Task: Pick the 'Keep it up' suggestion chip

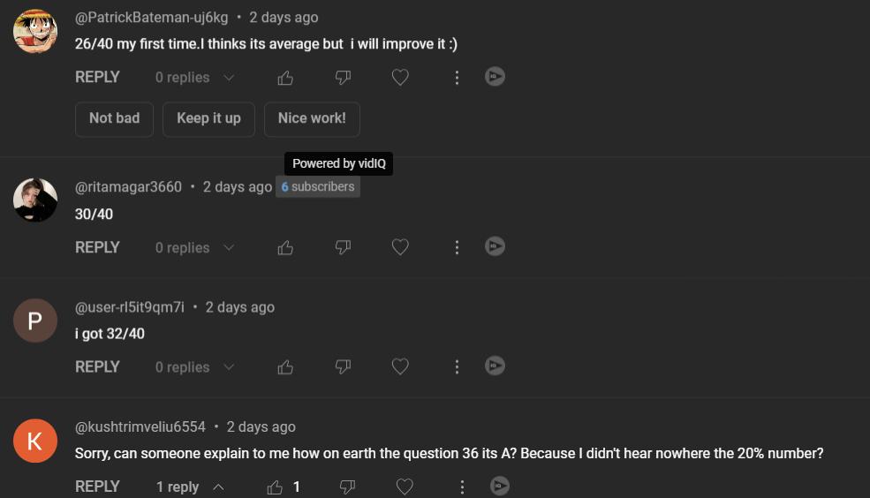Action: 208,118
